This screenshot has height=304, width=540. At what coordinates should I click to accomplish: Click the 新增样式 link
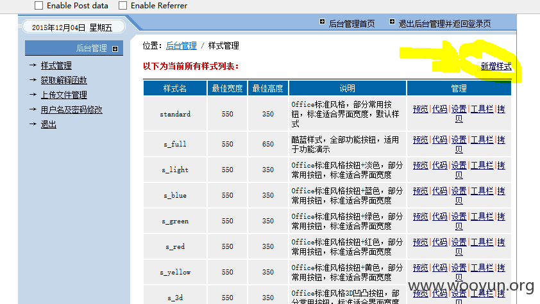click(496, 66)
